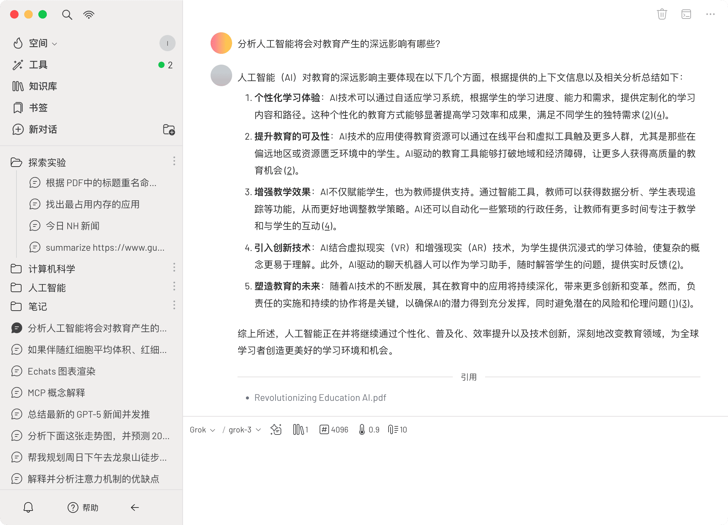
Task: Toggle the knowledge base icon showing 1
Action: pyautogui.click(x=300, y=430)
